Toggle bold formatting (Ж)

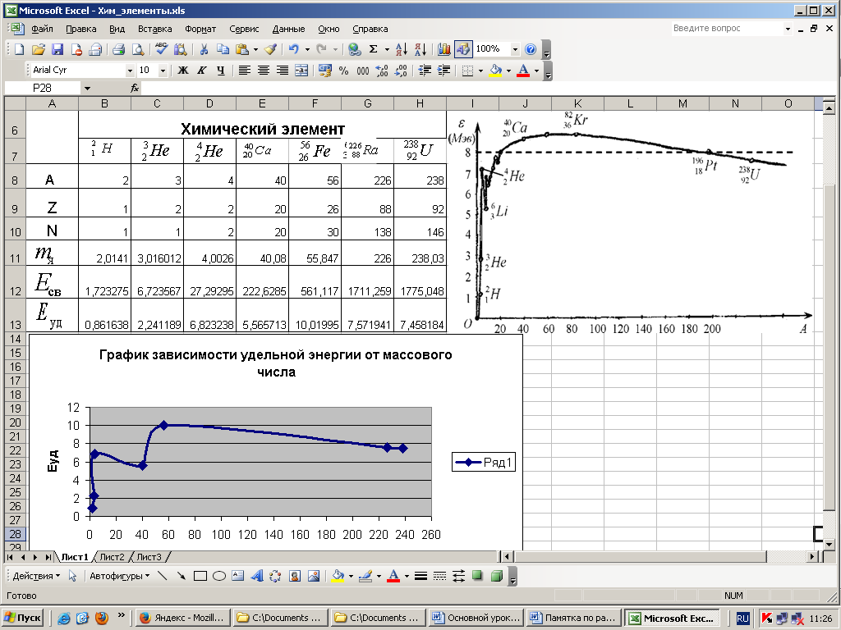(x=183, y=71)
